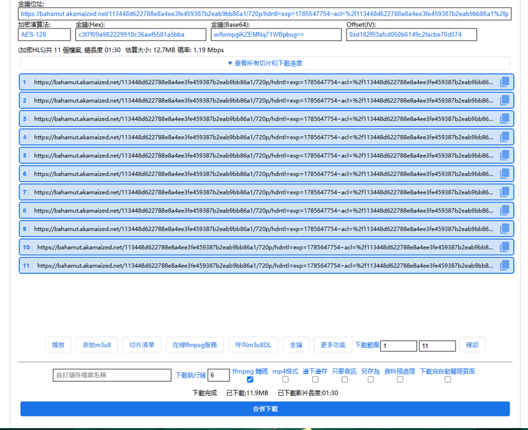Click the 已下載:11.9MB status text
Viewport: 528px width, 430px height.
tap(247, 392)
